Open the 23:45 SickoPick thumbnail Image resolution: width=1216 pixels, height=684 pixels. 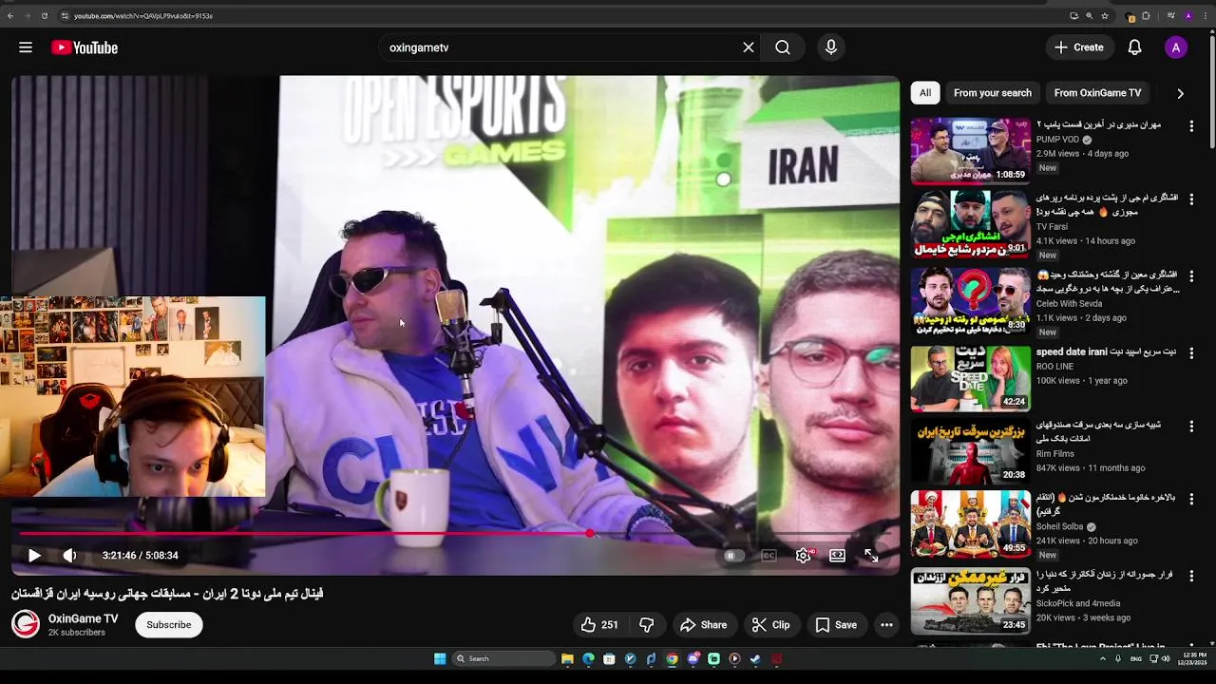[970, 600]
